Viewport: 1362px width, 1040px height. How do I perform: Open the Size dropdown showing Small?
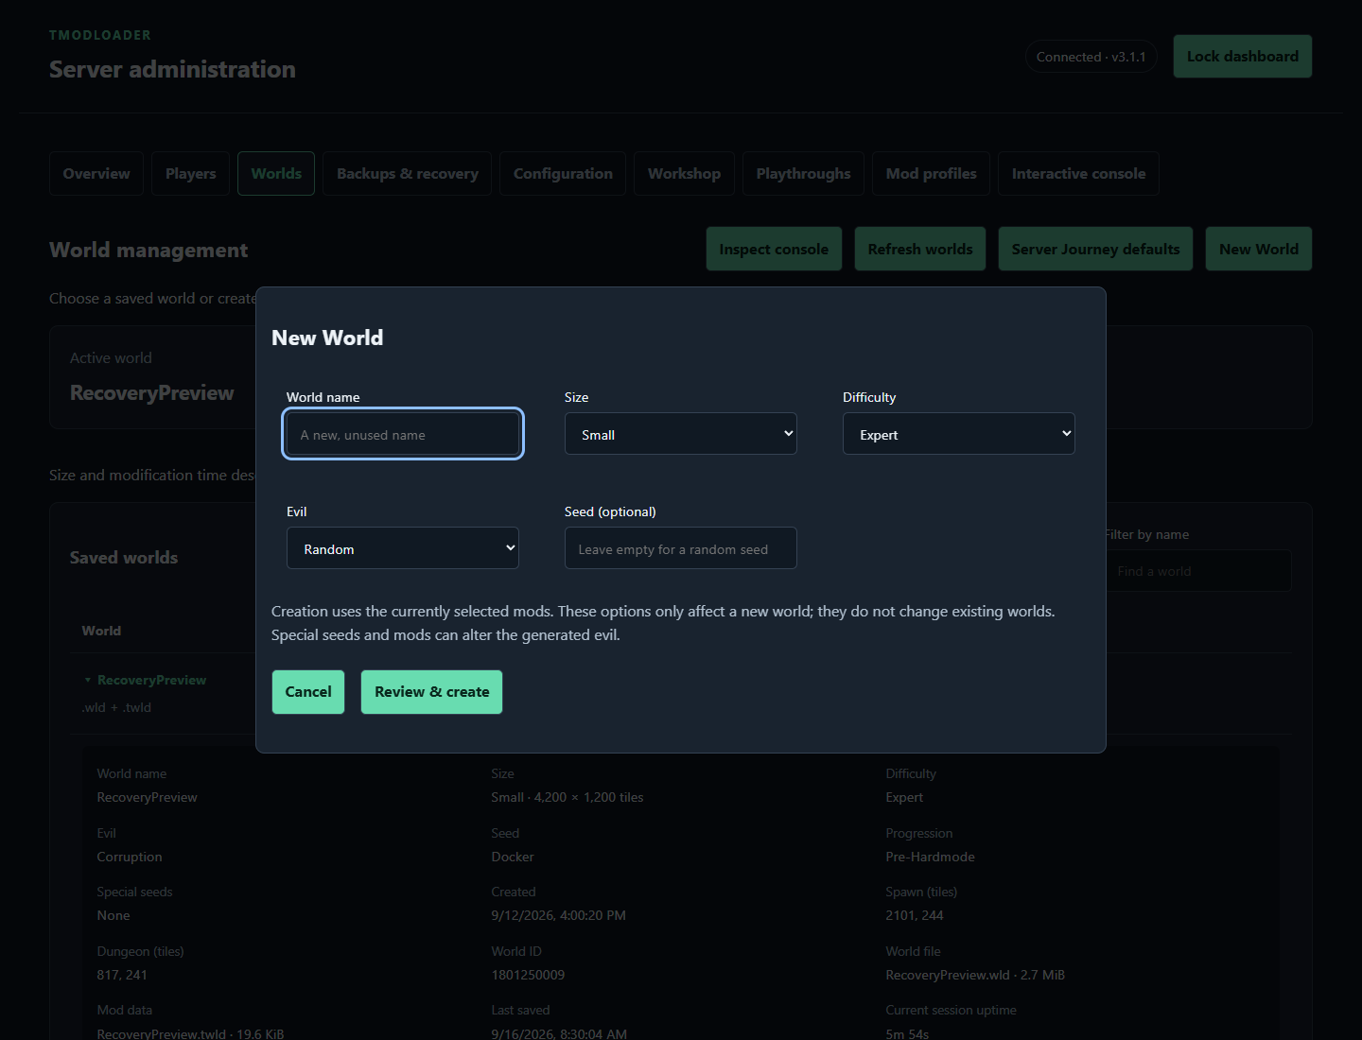(680, 434)
